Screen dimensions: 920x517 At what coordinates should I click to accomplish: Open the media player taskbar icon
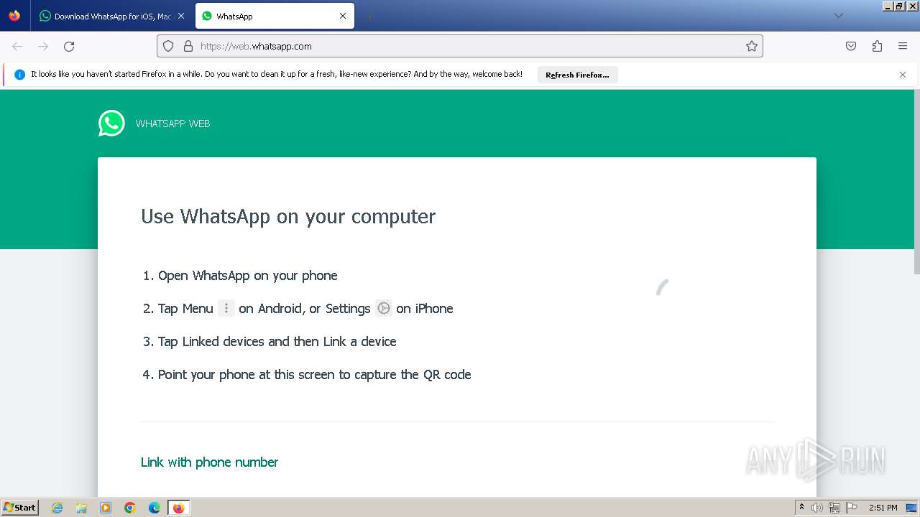click(106, 508)
